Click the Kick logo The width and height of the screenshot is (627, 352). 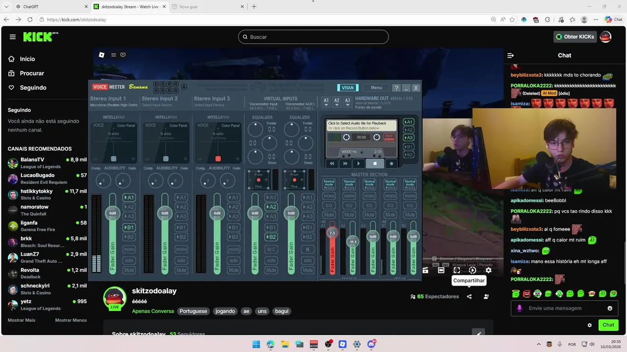coord(40,37)
